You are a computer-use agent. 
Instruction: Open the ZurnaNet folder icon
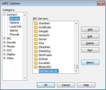36,63
